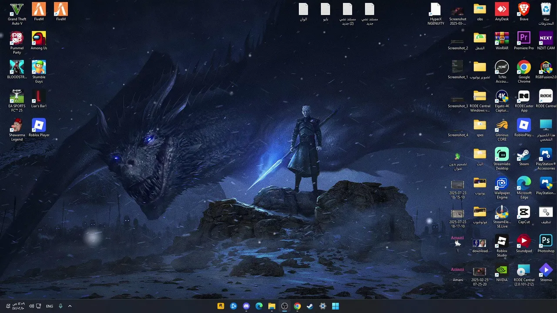The image size is (557, 313).
Task: Select the Google Chrome desktop shortcut
Action: point(524,72)
